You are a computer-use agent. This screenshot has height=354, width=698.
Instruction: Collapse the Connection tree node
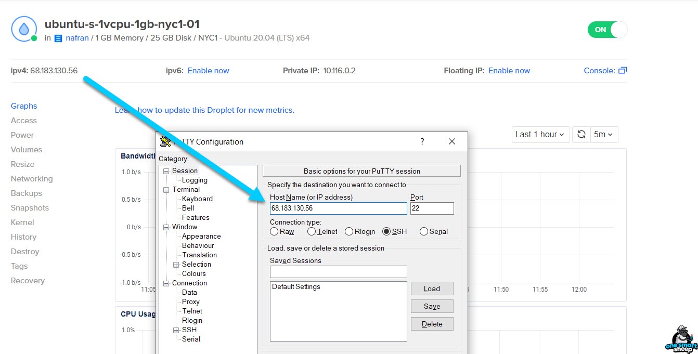point(166,283)
